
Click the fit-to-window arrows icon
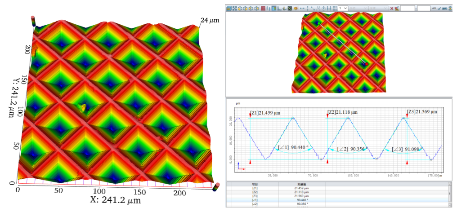pos(234,8)
